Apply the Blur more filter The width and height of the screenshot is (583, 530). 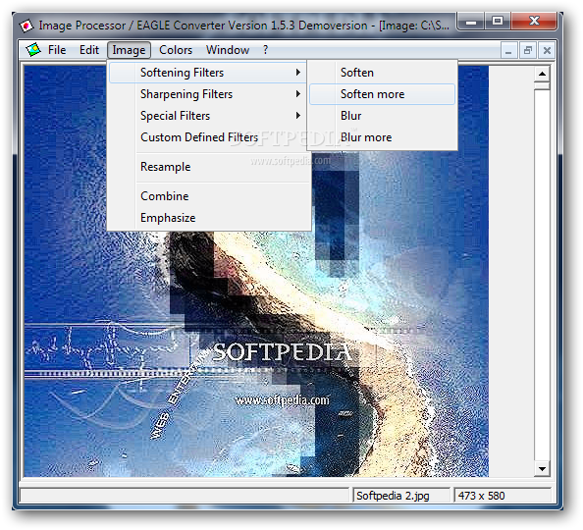[x=382, y=137]
